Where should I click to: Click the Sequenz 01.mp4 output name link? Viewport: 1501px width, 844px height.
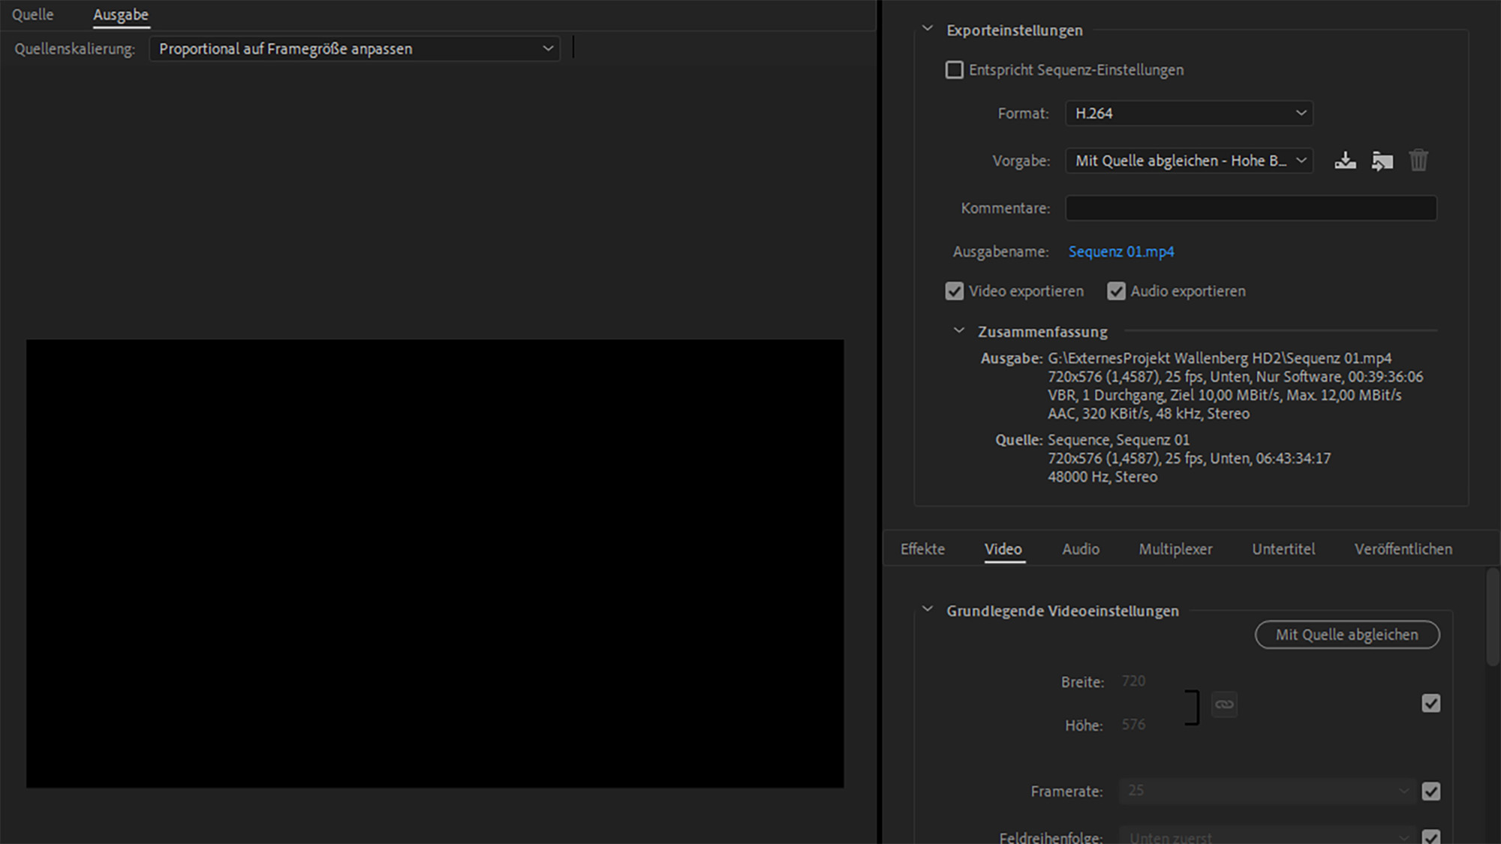[x=1120, y=252]
